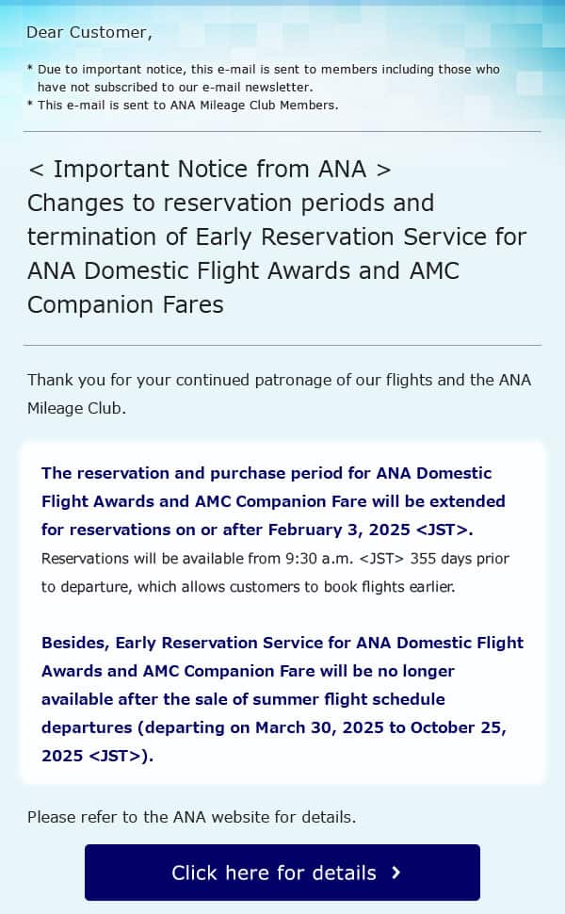Screen dimensions: 565x914
Task: Click the Early Reservation Service termination paragraph
Action: (282, 698)
